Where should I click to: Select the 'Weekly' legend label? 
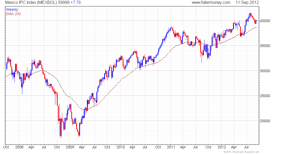click(x=12, y=9)
